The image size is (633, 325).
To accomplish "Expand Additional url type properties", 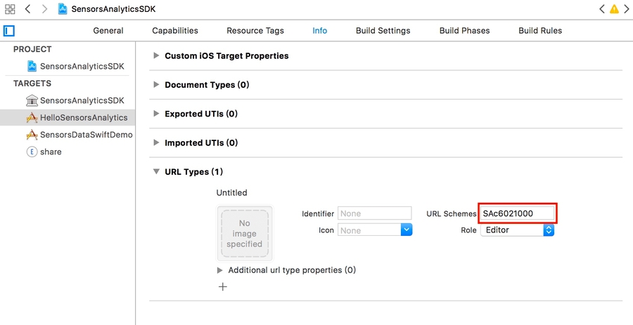I will [220, 270].
